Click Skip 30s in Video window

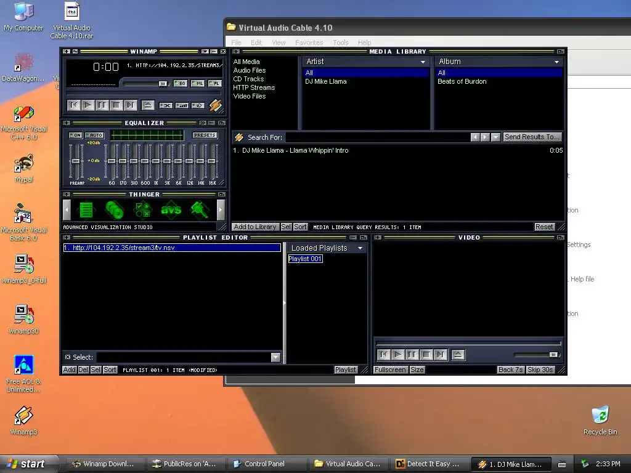pos(540,370)
